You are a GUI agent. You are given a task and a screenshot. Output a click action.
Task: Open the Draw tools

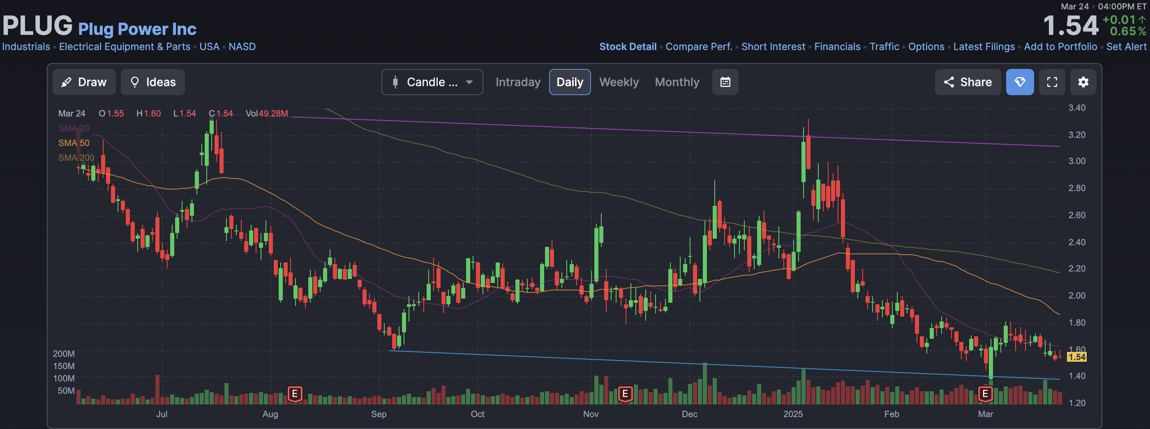[x=84, y=82]
